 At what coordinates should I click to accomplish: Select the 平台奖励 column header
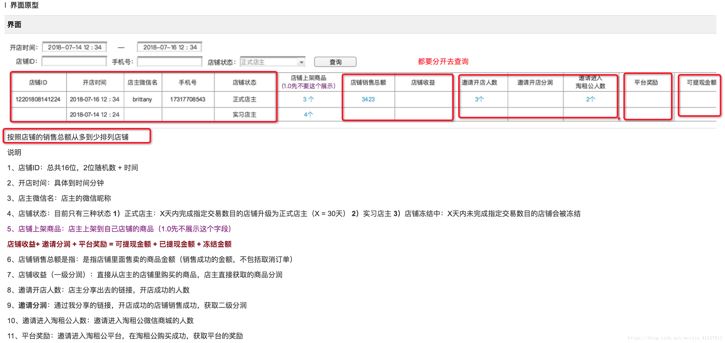(646, 82)
